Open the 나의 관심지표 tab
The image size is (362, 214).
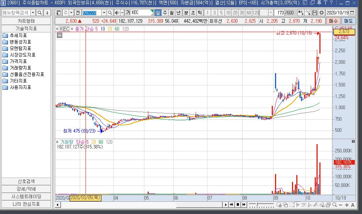[x=26, y=204]
